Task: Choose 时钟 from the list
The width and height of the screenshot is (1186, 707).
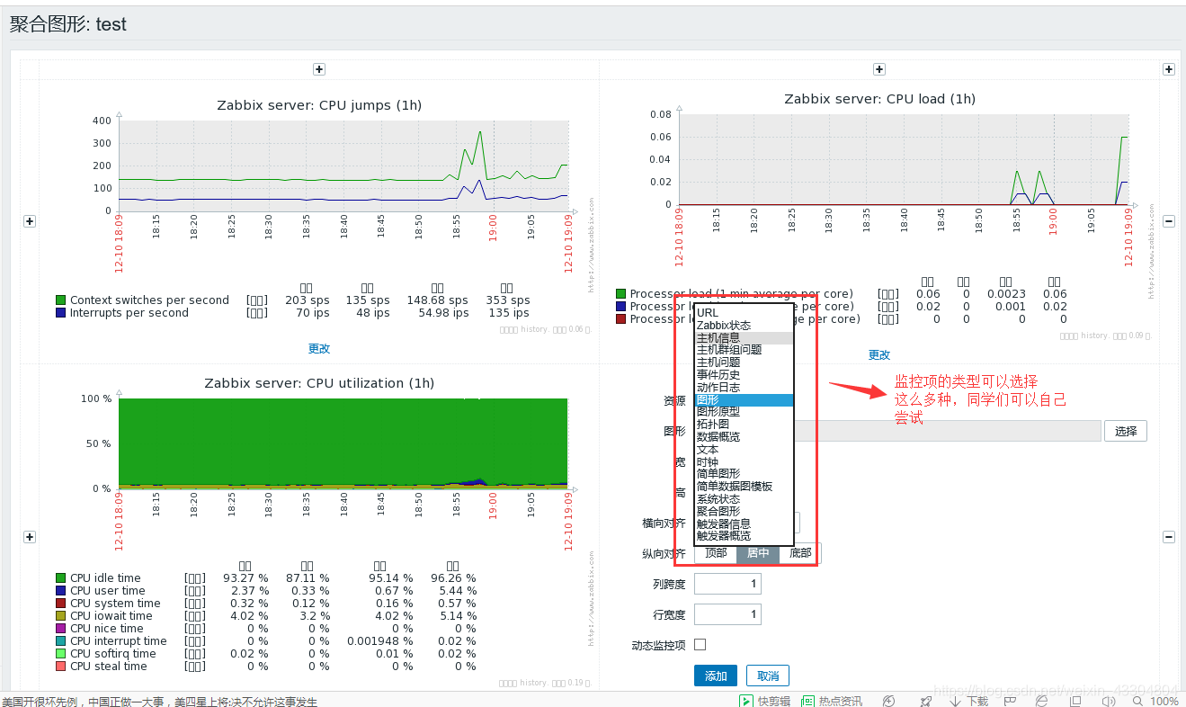Action: (744, 461)
